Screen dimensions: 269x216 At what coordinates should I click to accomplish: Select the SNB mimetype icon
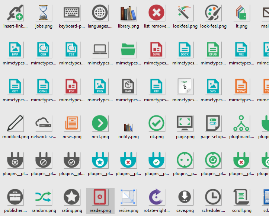point(185,86)
